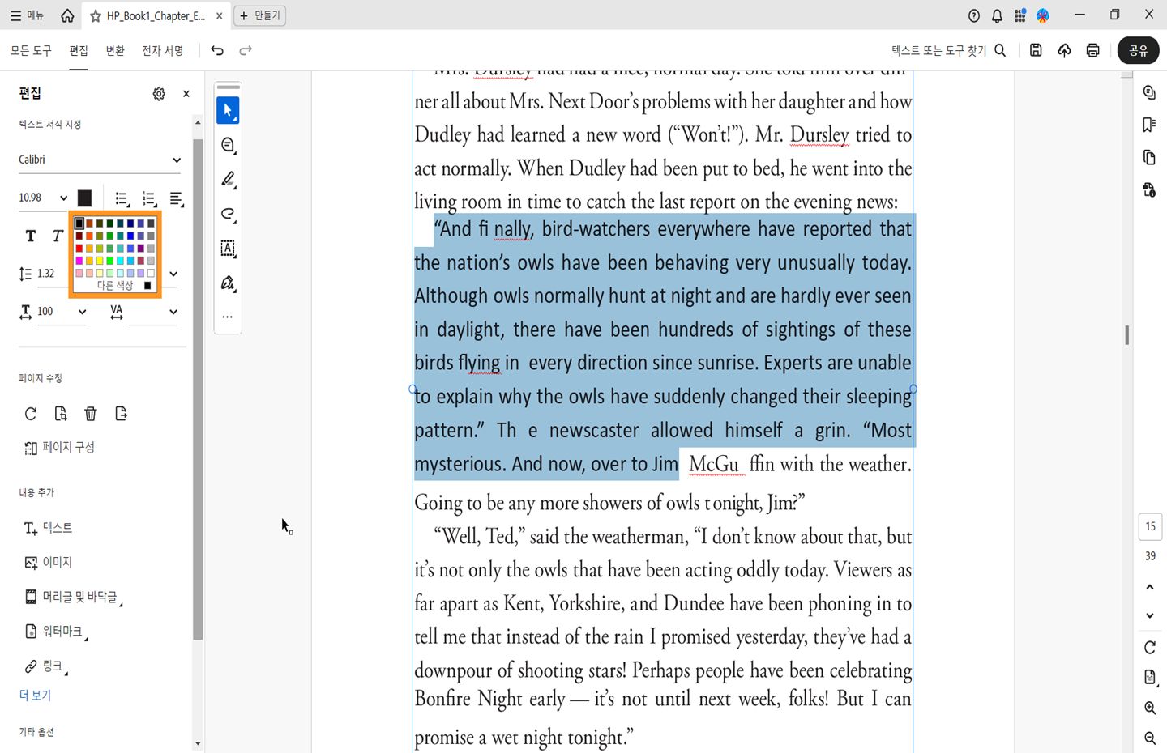The width and height of the screenshot is (1167, 753).
Task: Add 텍스트 to the page
Action: click(49, 528)
